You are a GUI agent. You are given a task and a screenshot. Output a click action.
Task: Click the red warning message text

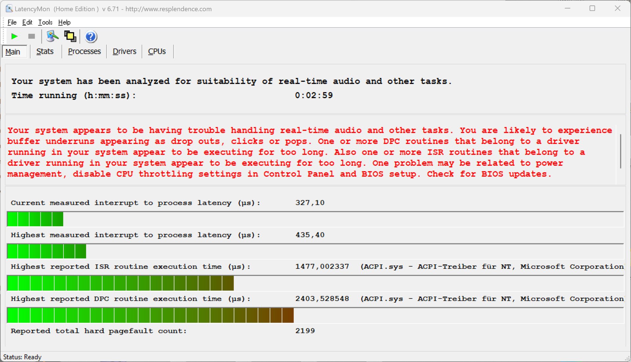tap(296, 152)
